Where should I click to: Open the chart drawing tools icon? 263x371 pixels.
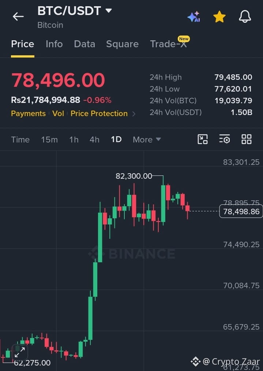(203, 139)
